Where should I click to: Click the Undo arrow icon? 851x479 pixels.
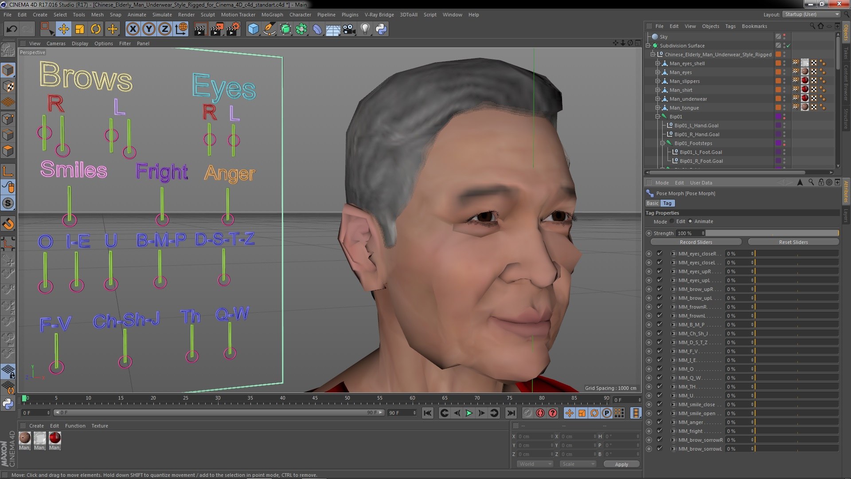click(x=12, y=29)
